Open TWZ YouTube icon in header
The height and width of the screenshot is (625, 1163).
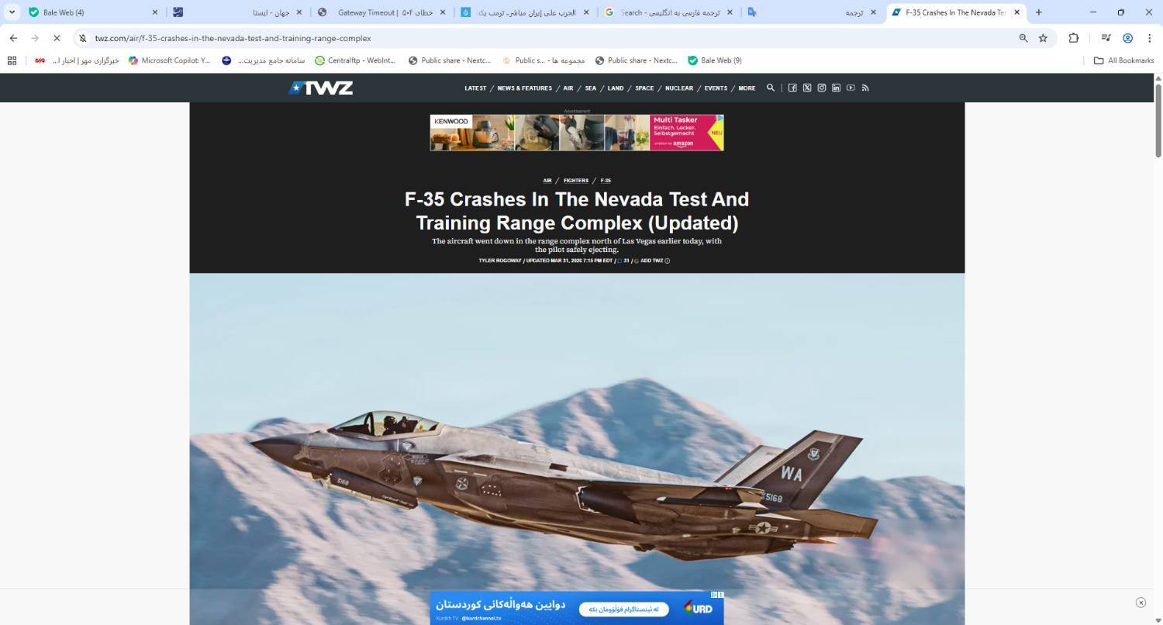click(851, 88)
